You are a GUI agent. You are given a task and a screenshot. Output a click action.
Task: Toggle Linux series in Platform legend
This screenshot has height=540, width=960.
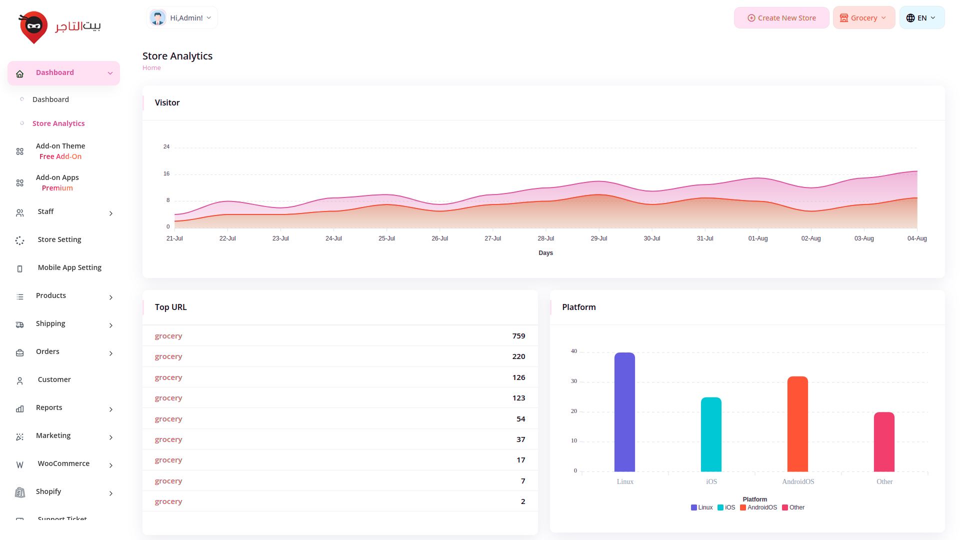point(702,507)
